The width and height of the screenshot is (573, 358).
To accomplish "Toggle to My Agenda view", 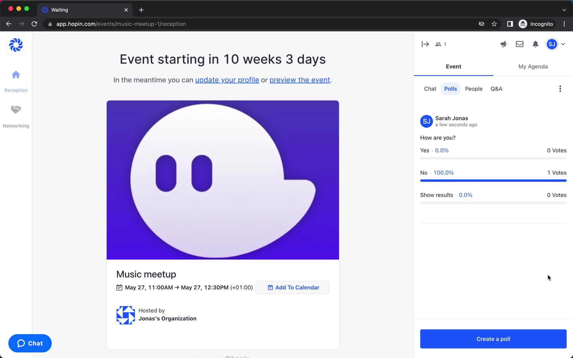I will [x=533, y=66].
